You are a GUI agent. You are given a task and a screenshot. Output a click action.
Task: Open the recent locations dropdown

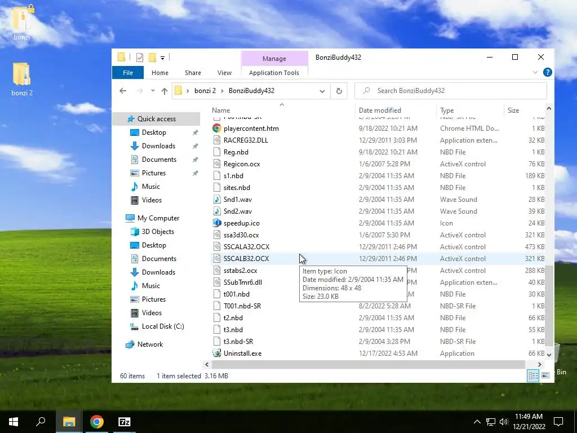[x=153, y=91]
